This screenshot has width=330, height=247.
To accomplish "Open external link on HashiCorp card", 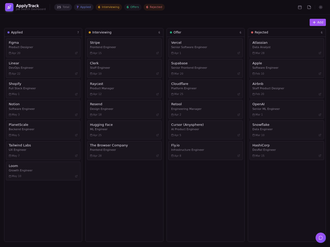I will pyautogui.click(x=320, y=156).
